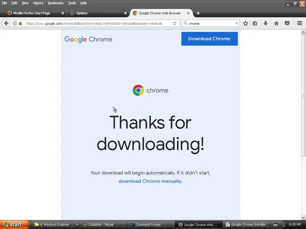Open the Help menu
Viewport: 306px width, 229px height.
84,3
